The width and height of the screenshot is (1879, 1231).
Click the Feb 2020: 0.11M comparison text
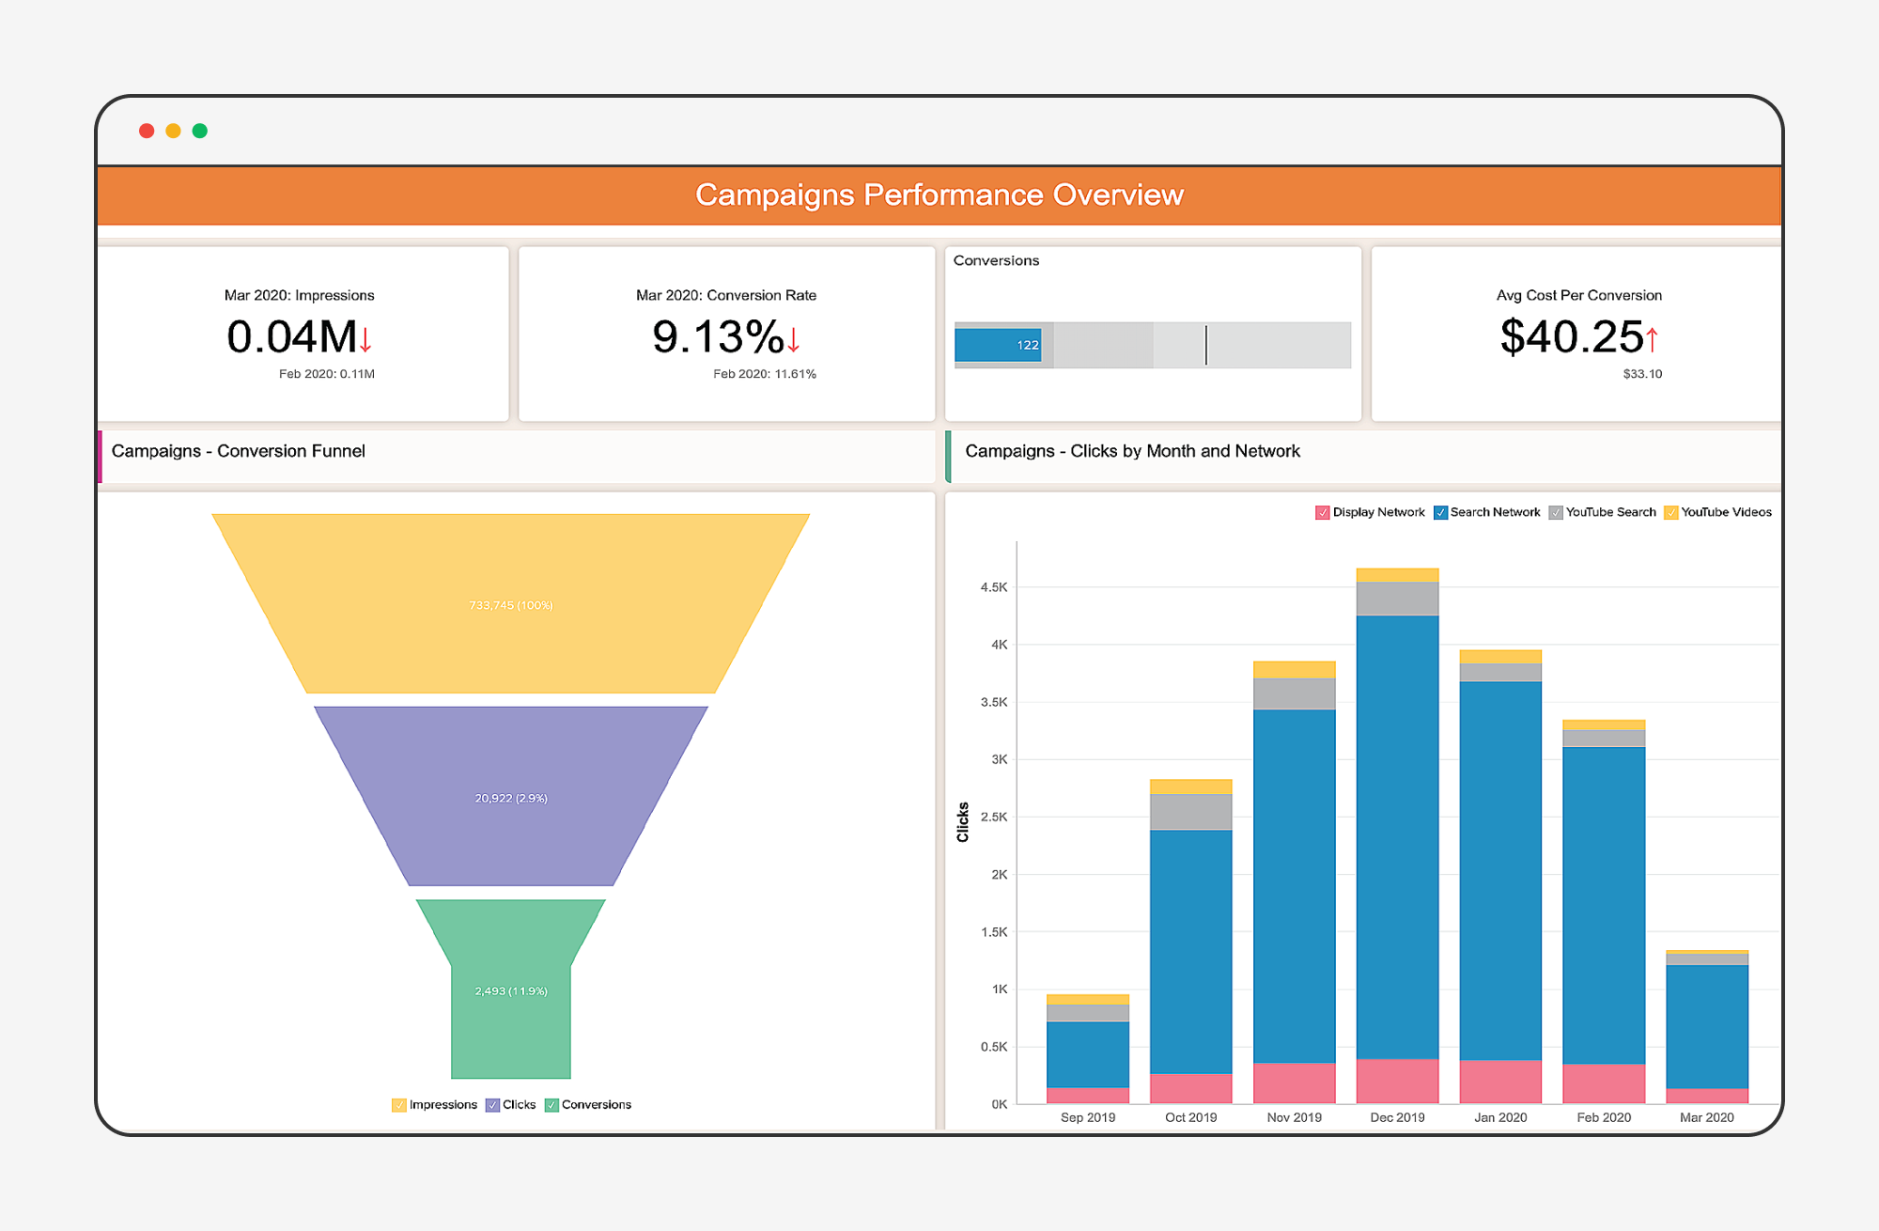pos(327,374)
